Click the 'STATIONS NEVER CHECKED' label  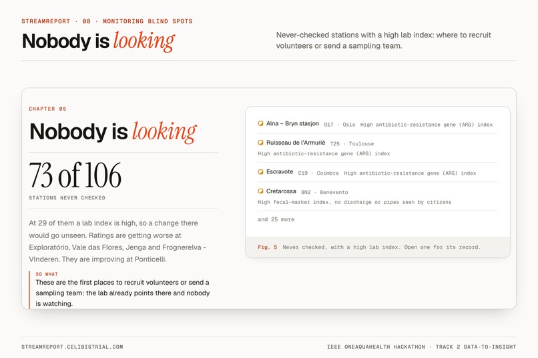pyautogui.click(x=67, y=198)
